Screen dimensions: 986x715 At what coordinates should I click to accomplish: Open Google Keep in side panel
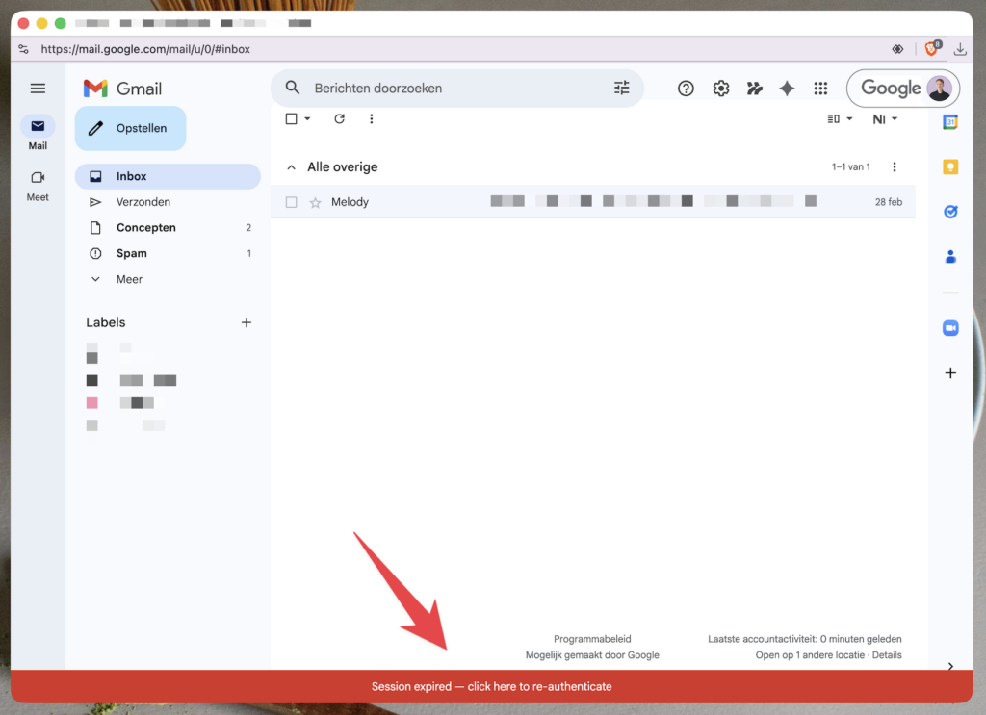click(x=950, y=167)
